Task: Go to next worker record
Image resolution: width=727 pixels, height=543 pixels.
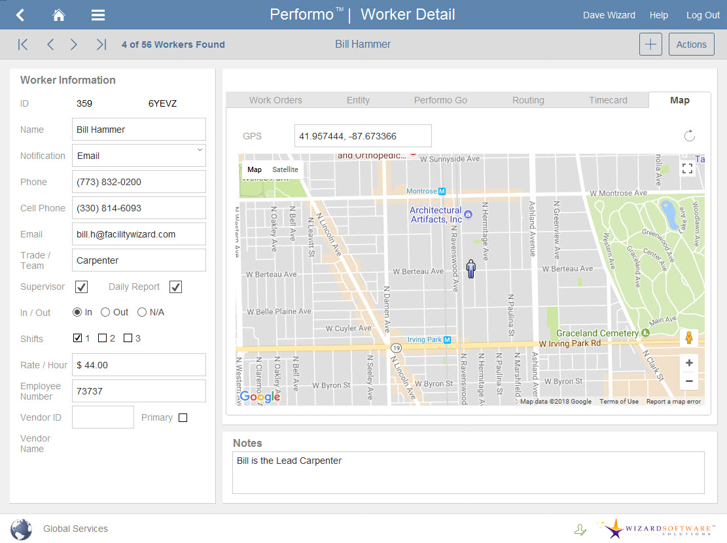Action: click(74, 44)
